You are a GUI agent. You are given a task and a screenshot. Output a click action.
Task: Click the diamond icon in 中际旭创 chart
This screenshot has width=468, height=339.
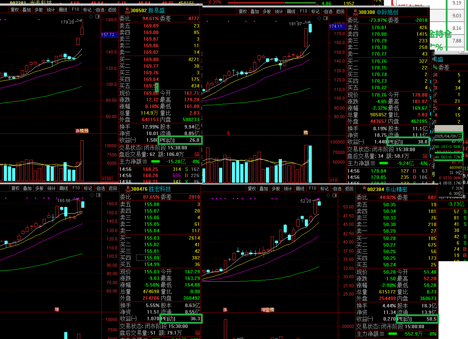point(319,17)
